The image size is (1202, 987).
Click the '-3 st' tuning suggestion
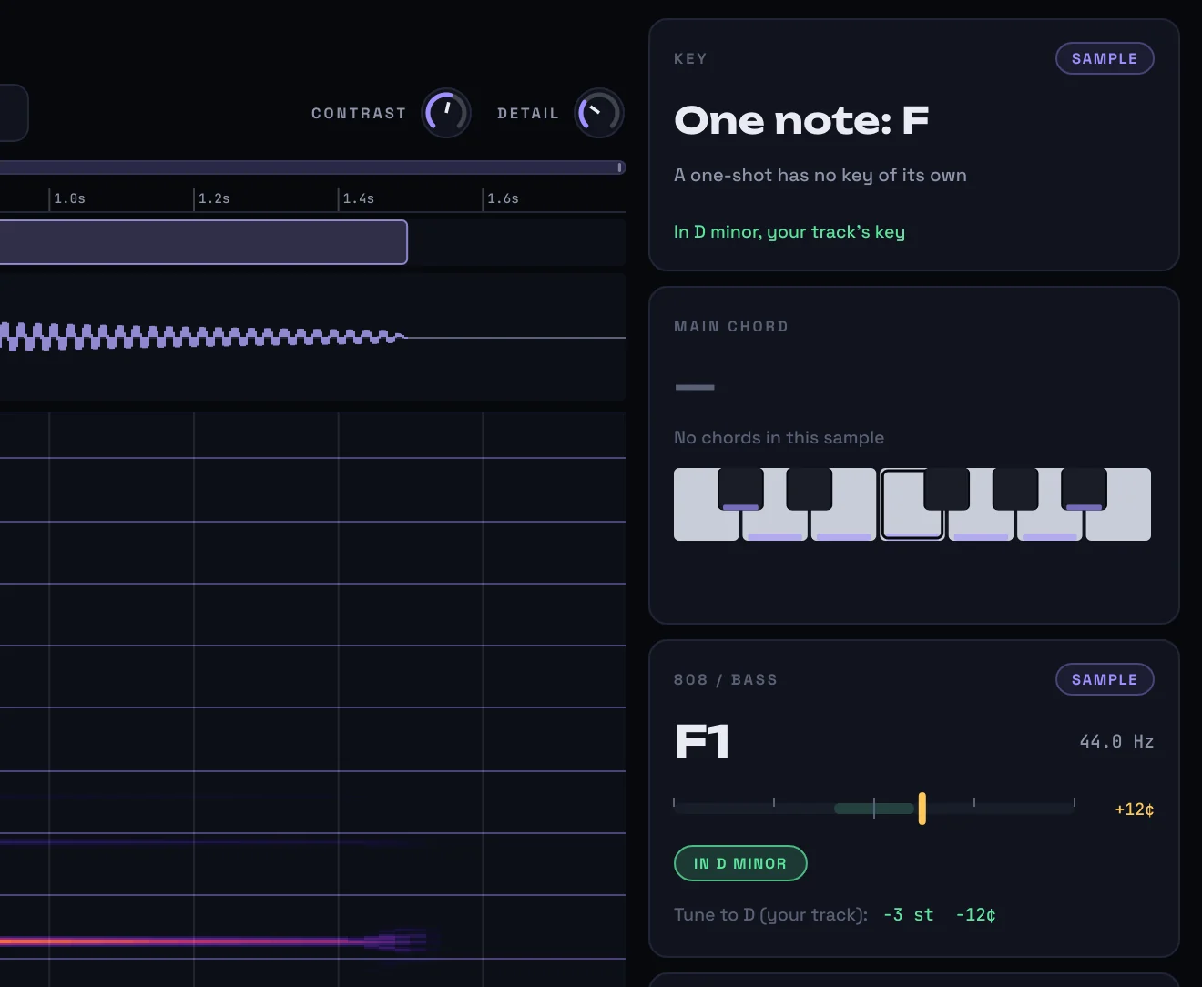909,914
